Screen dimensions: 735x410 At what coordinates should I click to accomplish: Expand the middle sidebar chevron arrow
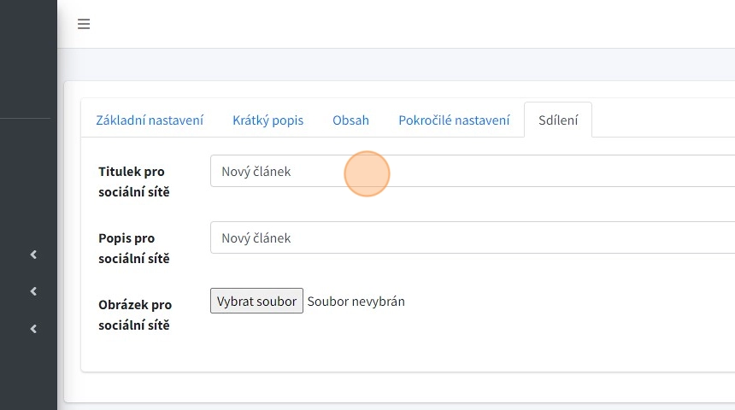pos(33,291)
